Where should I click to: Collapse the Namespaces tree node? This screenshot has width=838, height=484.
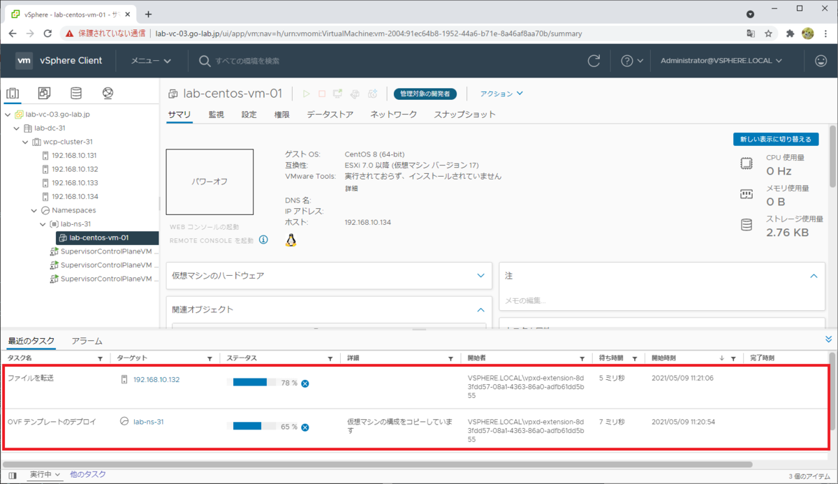click(34, 210)
